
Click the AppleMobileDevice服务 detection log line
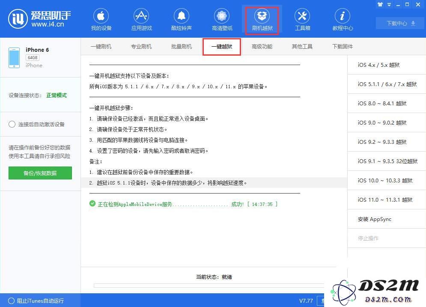pos(188,204)
